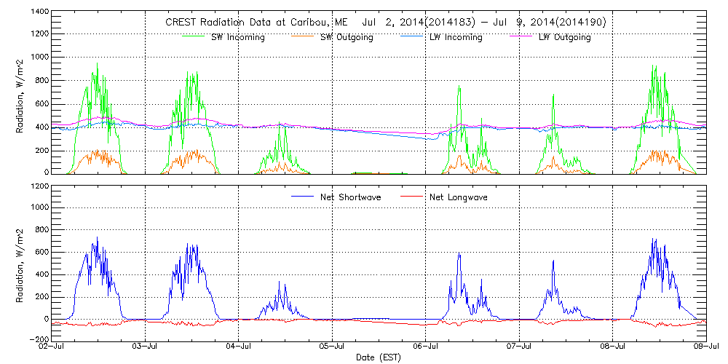Select the LW Outgoing legend entry

point(564,37)
